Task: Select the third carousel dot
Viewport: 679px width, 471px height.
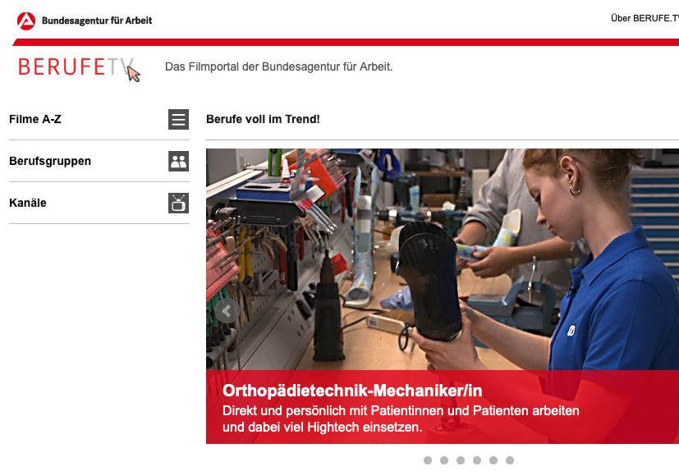Action: click(461, 460)
